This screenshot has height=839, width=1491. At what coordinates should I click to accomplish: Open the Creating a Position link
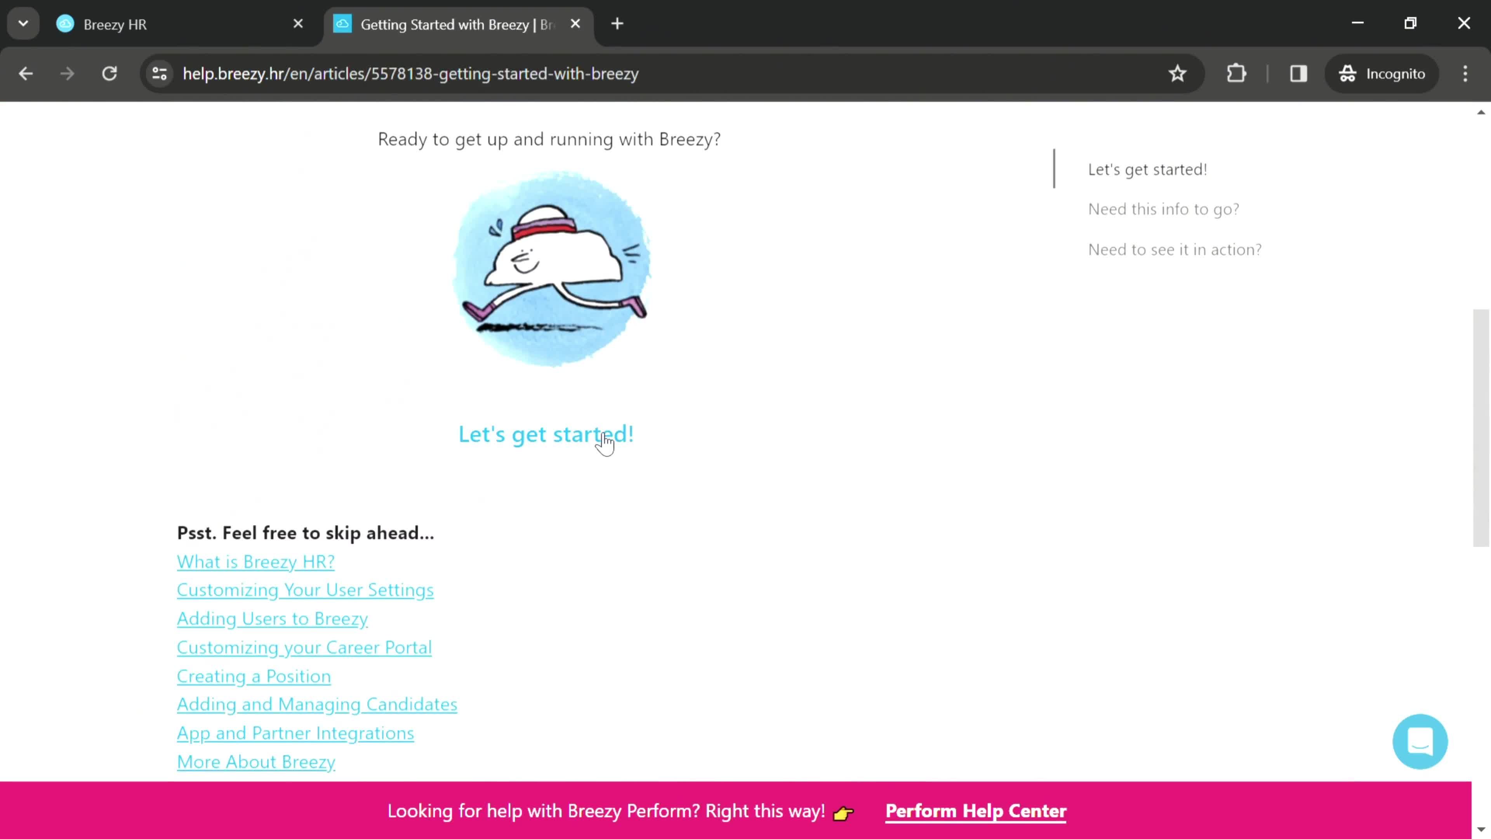coord(254,676)
